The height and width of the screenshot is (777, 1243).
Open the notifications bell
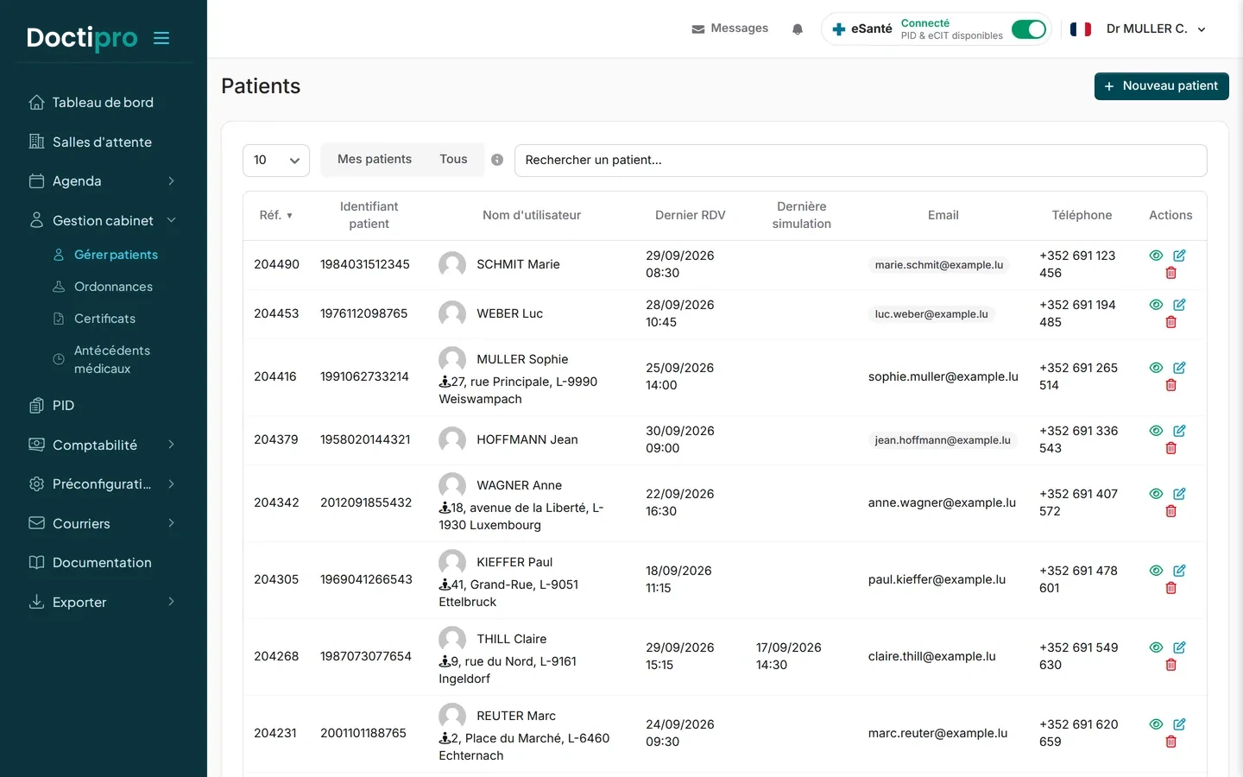(798, 29)
